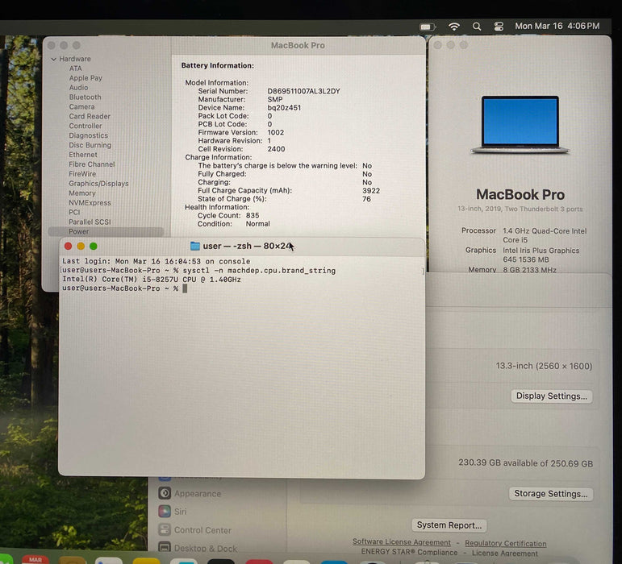Image resolution: width=622 pixels, height=564 pixels.
Task: Click the Last login line in Terminal
Action: (x=157, y=261)
